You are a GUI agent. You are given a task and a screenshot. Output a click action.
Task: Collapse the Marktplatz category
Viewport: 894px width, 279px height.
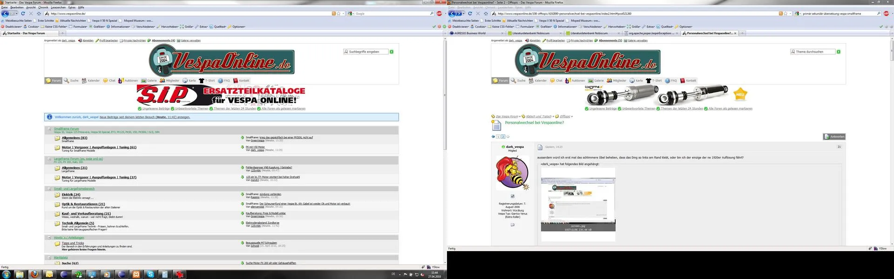coord(49,258)
